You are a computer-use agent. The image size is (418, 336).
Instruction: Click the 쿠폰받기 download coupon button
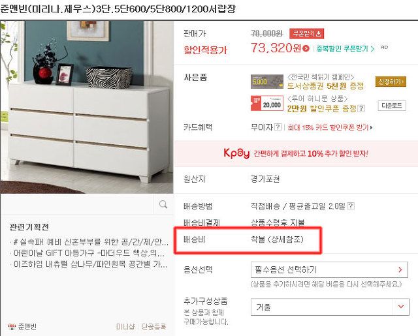coord(307,33)
